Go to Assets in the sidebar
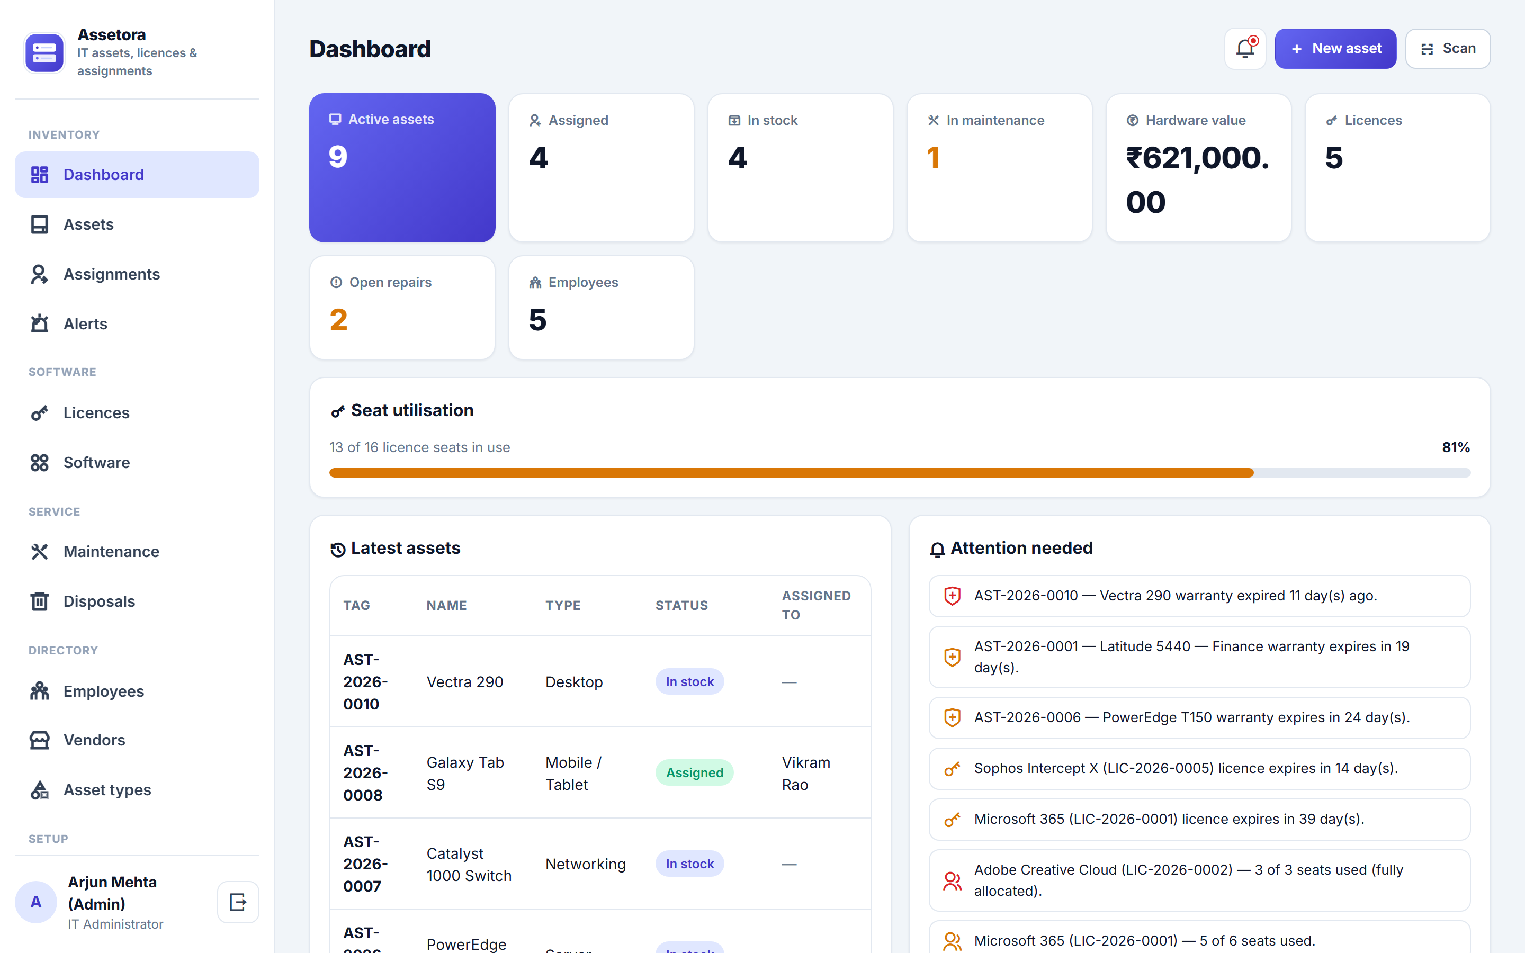1525x953 pixels. (x=137, y=224)
